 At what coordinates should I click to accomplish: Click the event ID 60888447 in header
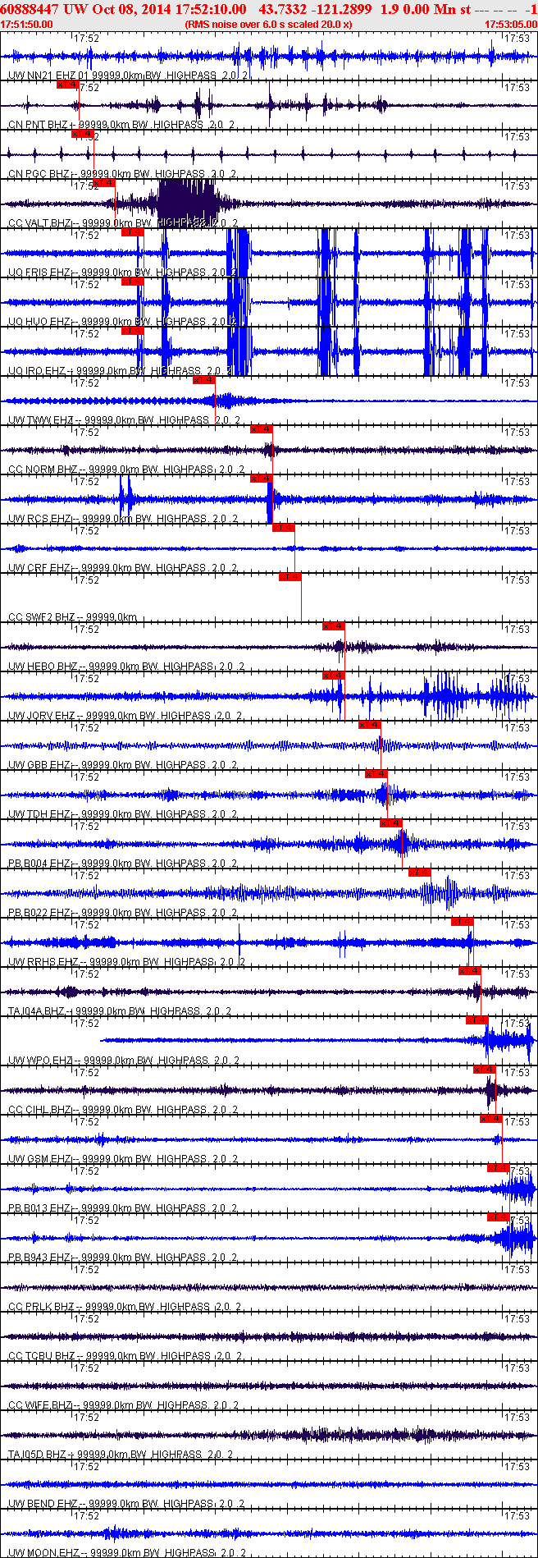[30, 9]
